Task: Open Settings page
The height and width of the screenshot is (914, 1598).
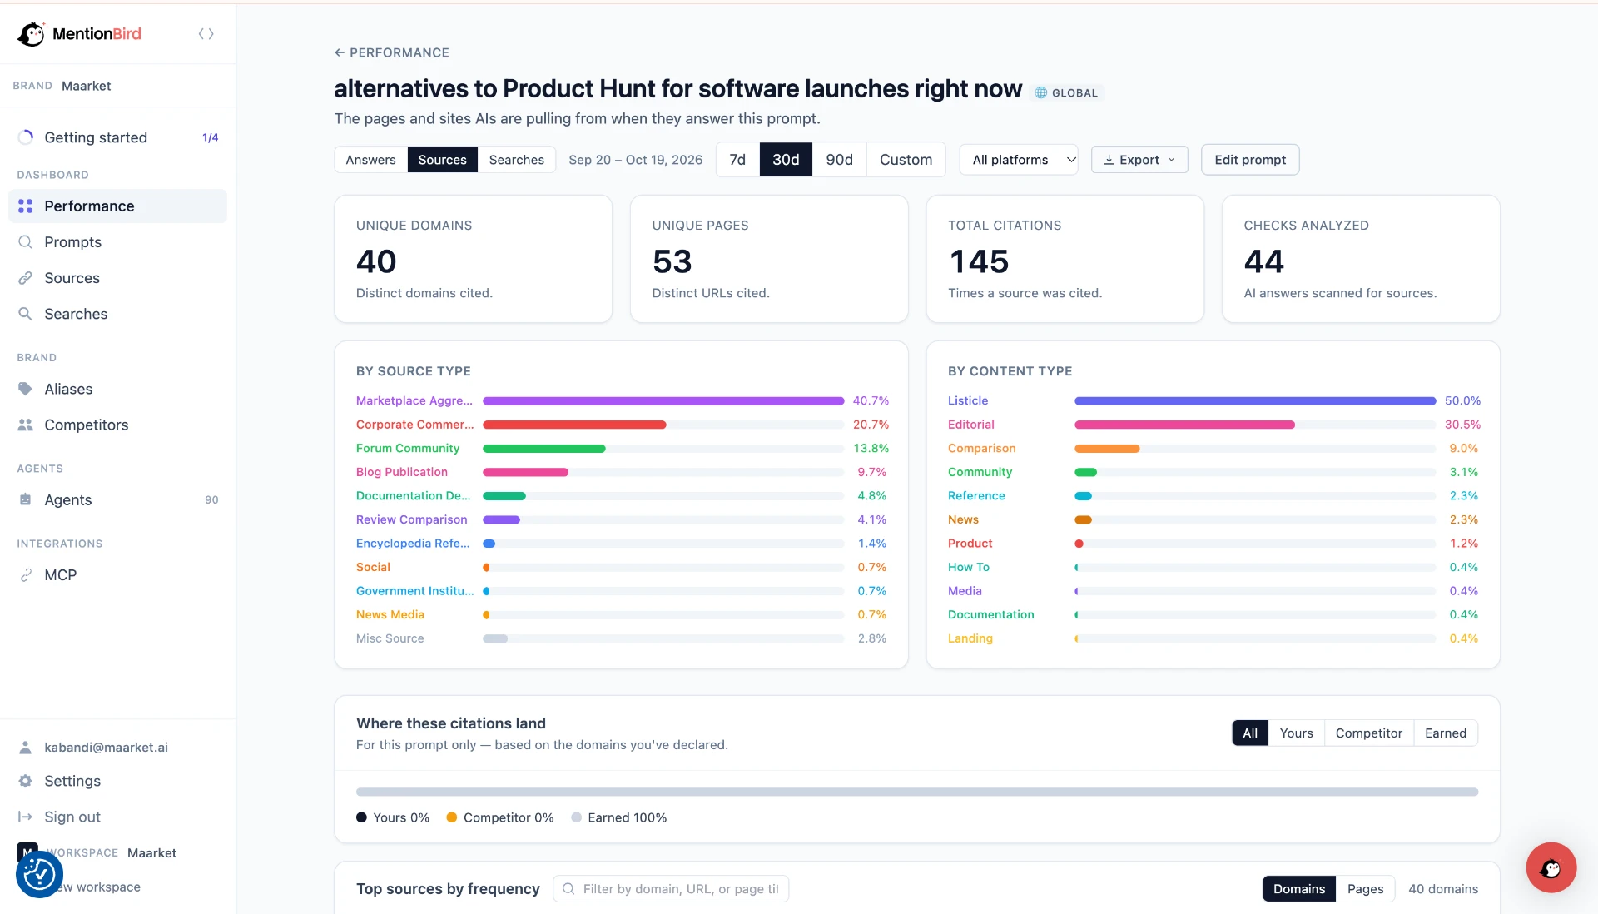Action: pyautogui.click(x=117, y=781)
